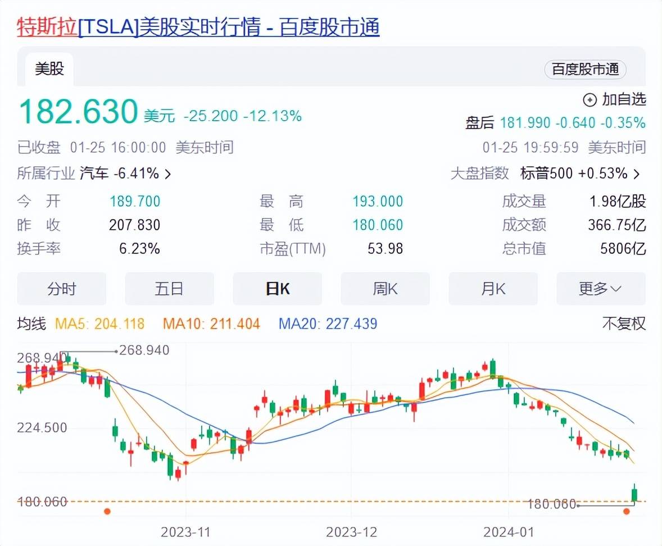The width and height of the screenshot is (662, 546).
Task: Select the 日K chart tab
Action: tap(278, 289)
